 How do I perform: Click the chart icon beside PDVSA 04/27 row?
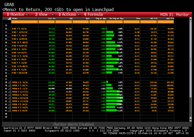pos(9,104)
